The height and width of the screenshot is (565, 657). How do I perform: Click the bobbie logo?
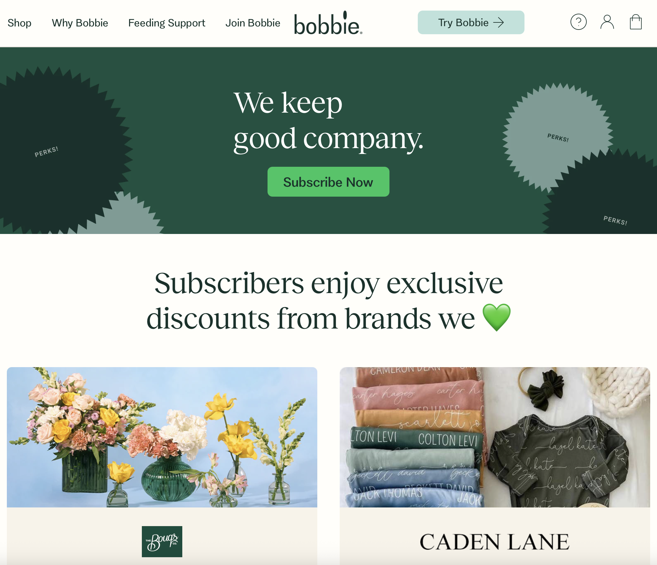coord(328,23)
